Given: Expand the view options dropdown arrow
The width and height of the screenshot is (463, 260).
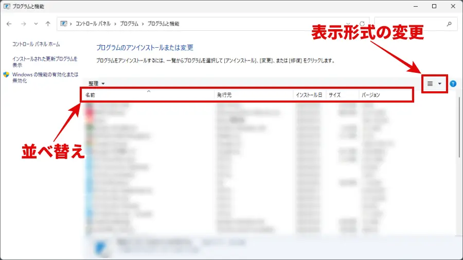Looking at the screenshot, I should (440, 84).
